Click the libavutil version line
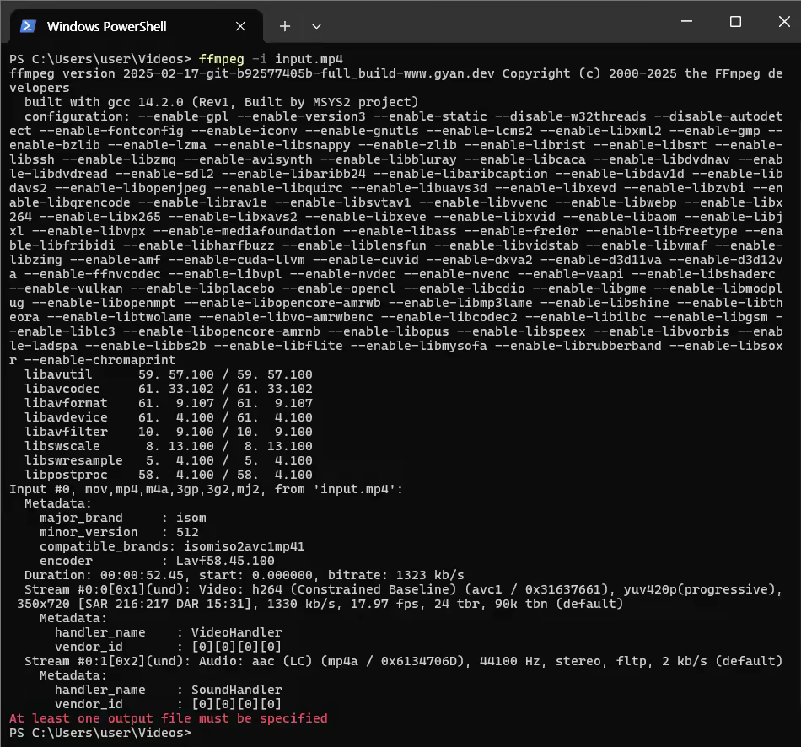 pos(169,374)
